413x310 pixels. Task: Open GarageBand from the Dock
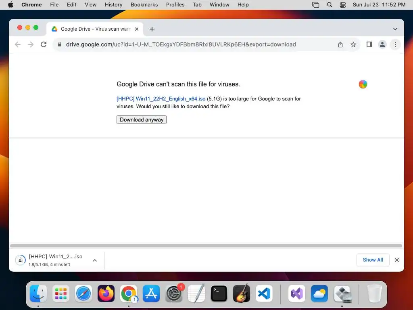click(242, 293)
